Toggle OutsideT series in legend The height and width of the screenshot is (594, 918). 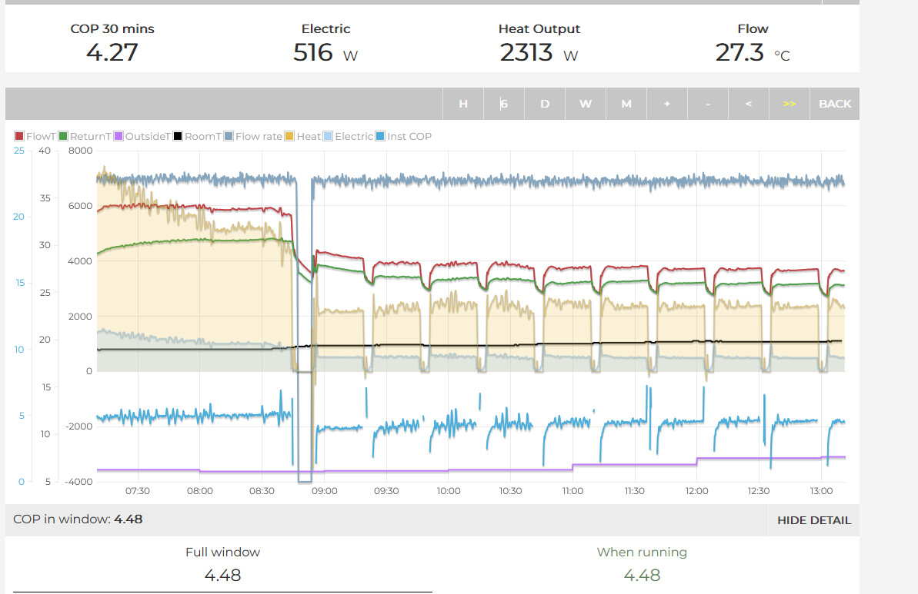point(142,137)
